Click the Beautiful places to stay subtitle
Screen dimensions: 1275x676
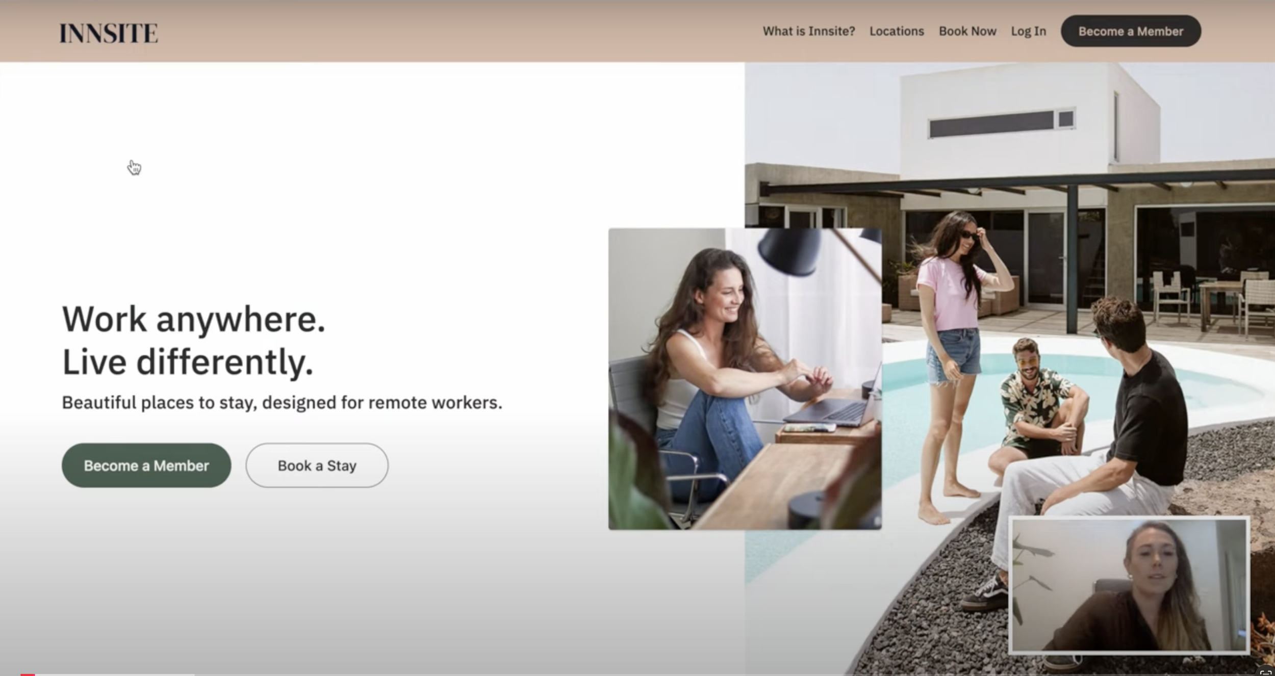(282, 402)
